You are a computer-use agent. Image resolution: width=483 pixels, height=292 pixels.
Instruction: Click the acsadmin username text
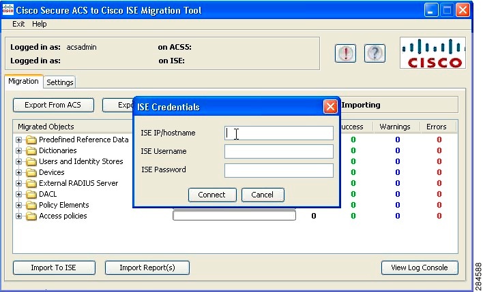click(81, 48)
